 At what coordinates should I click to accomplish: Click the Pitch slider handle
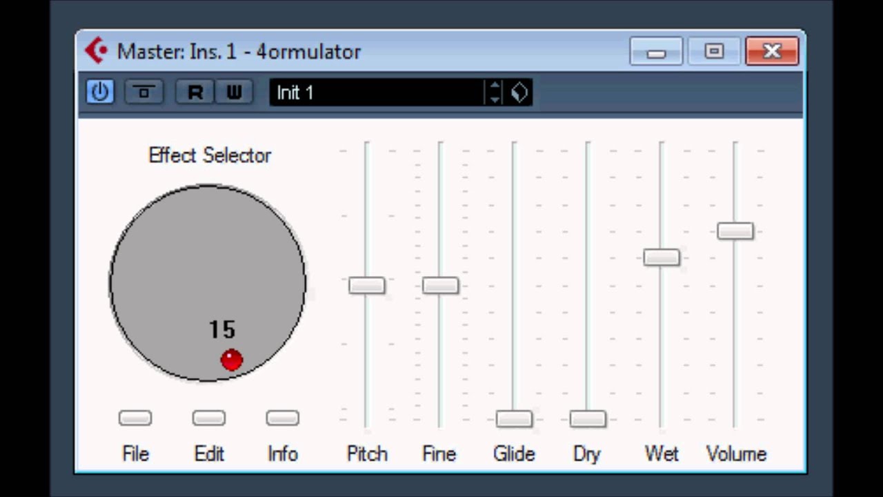tap(367, 285)
